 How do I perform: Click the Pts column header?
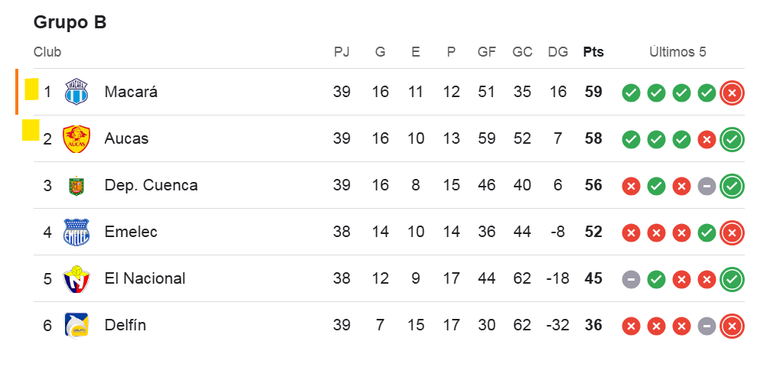point(593,52)
